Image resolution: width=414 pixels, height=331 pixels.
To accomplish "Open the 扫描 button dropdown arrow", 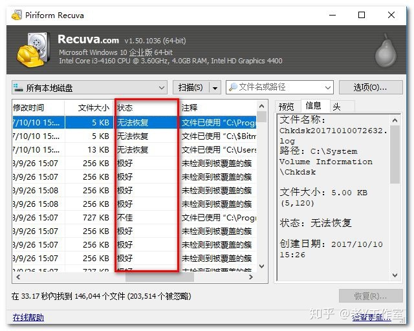I will point(215,88).
